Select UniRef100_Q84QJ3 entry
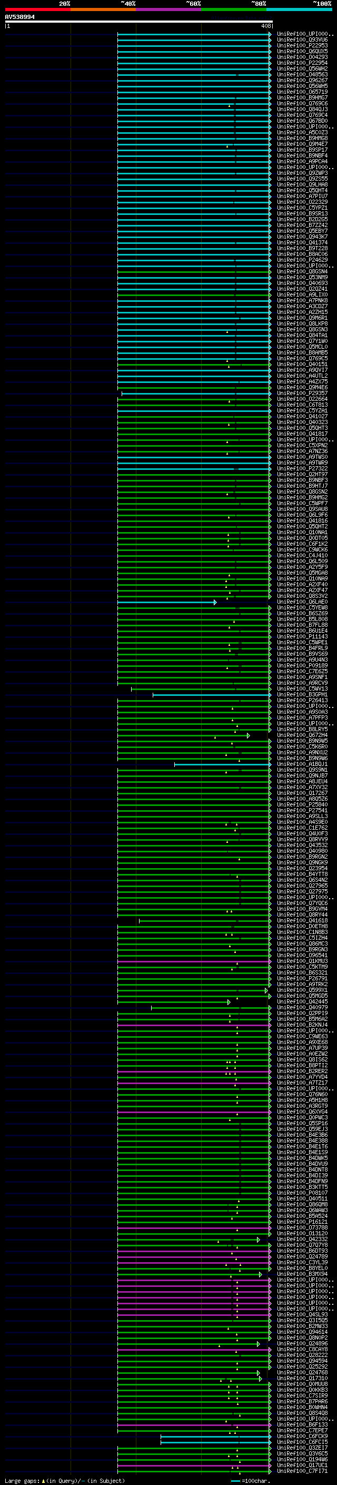 point(302,110)
